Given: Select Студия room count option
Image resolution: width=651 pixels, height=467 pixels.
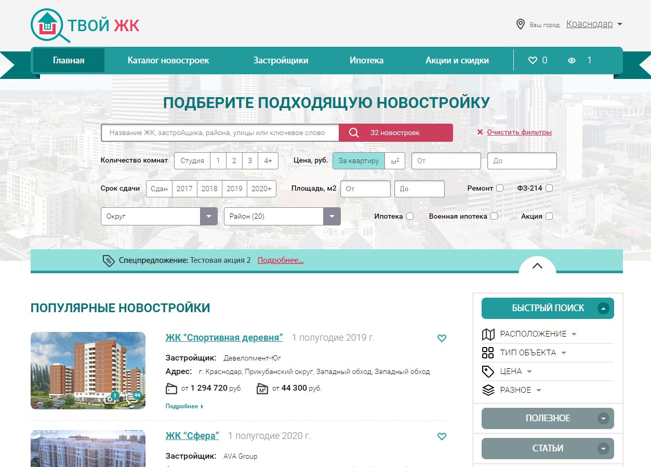Looking at the screenshot, I should coord(192,161).
